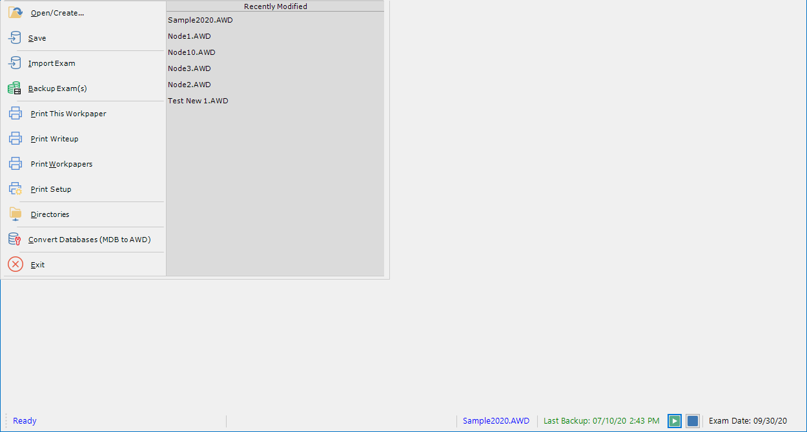
Task: Click the Last Backup timestamp text
Action: 601,420
